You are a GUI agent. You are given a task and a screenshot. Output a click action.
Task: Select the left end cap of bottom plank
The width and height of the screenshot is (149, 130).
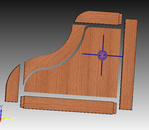tap(22, 102)
